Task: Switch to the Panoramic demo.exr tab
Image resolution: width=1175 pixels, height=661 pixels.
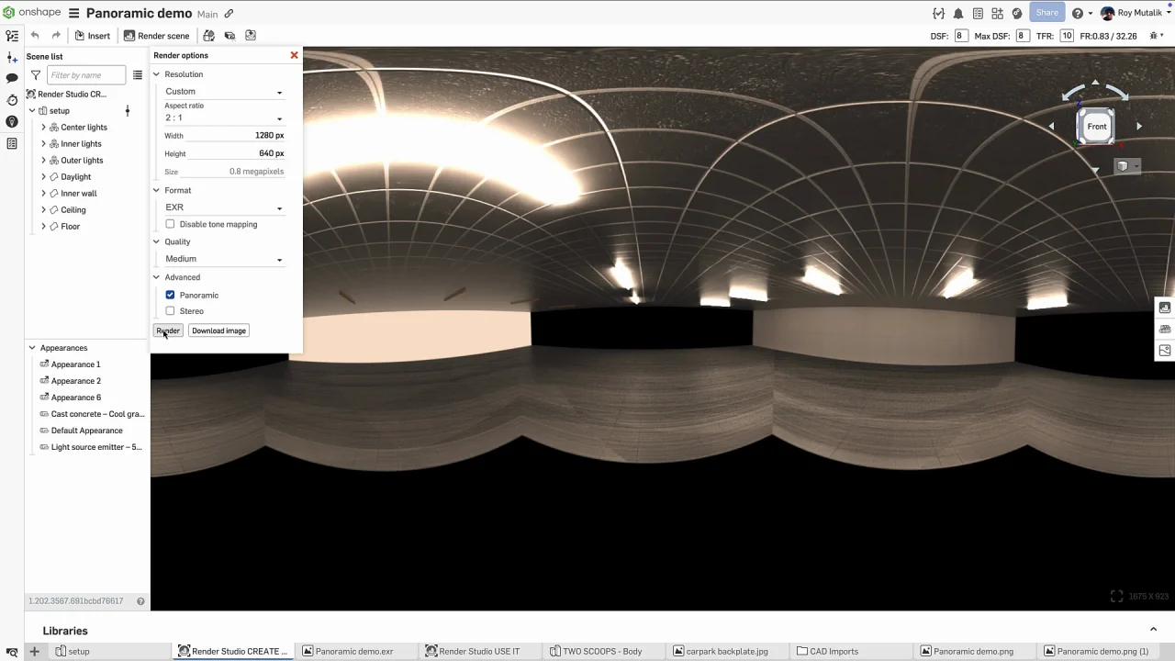Action: (x=353, y=651)
